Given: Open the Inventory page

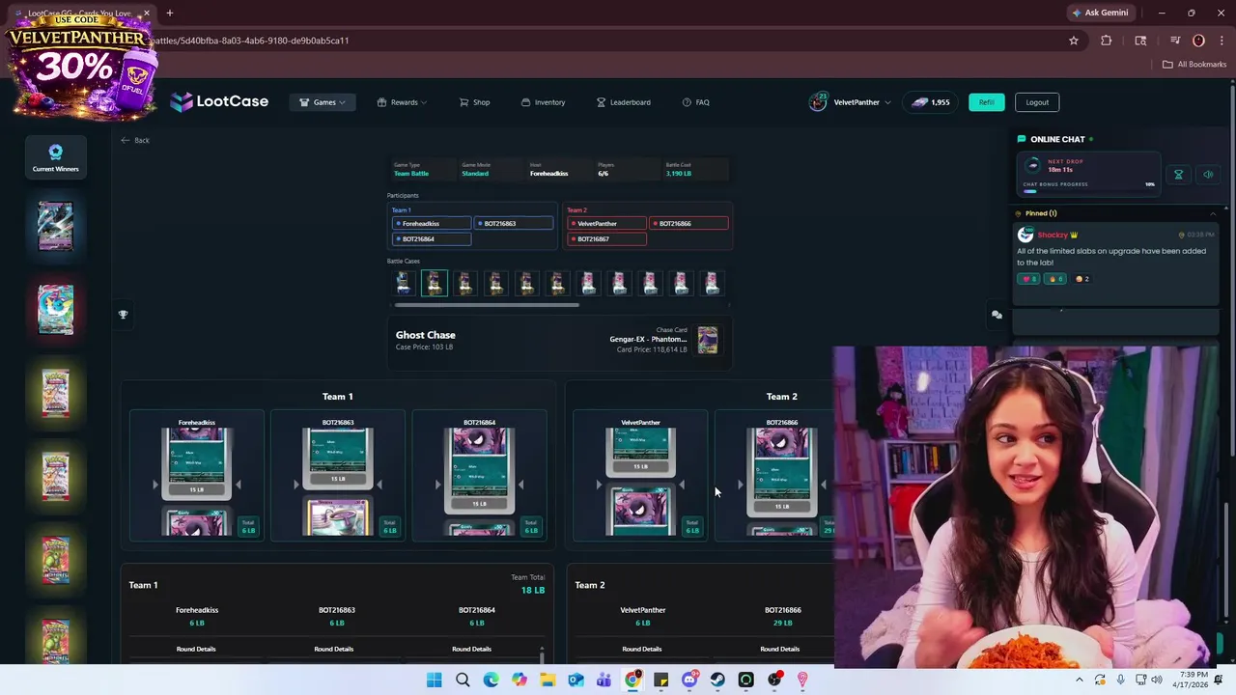Looking at the screenshot, I should [x=543, y=102].
